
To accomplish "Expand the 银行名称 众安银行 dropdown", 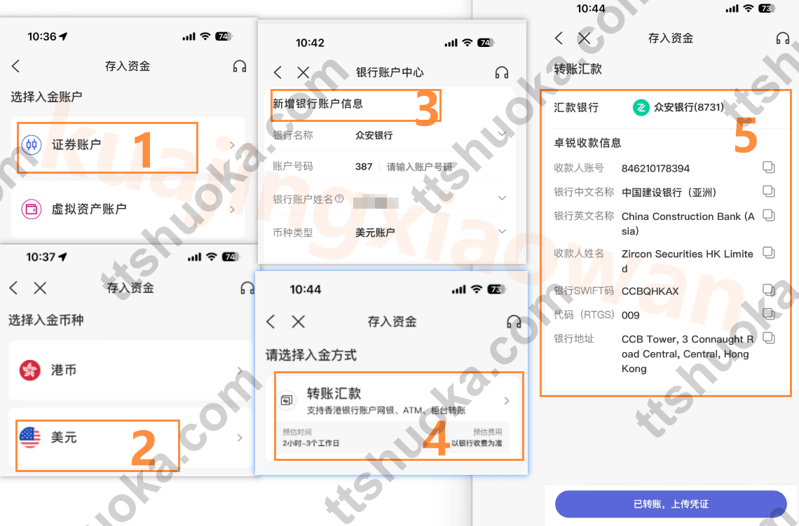I will (501, 135).
